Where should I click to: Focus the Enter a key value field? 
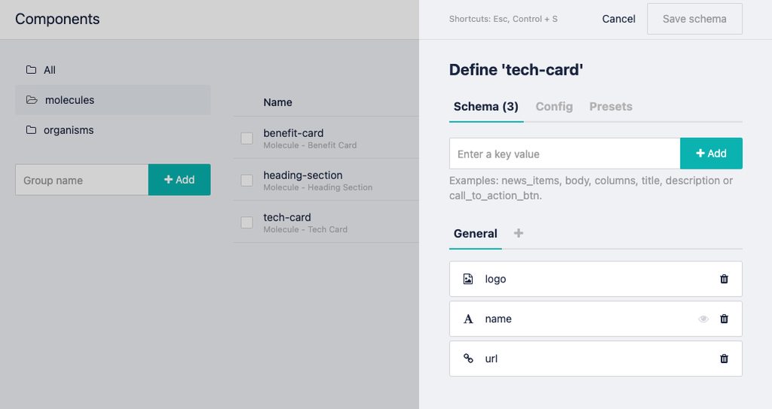[565, 154]
